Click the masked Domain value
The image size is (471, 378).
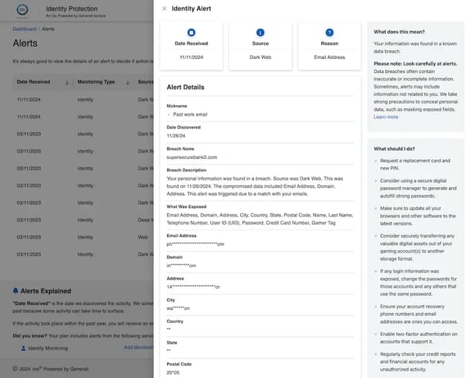pyautogui.click(x=181, y=266)
